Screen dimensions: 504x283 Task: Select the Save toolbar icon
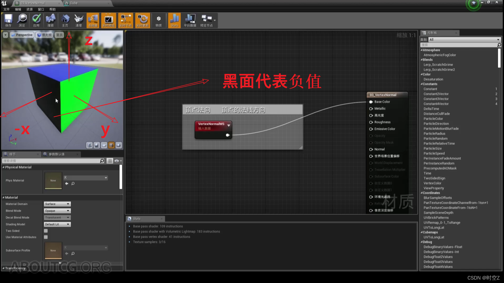(x=8, y=20)
